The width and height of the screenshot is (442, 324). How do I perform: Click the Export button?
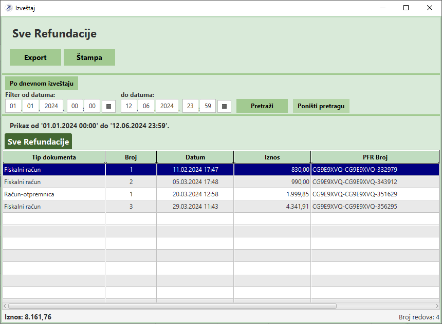(35, 57)
